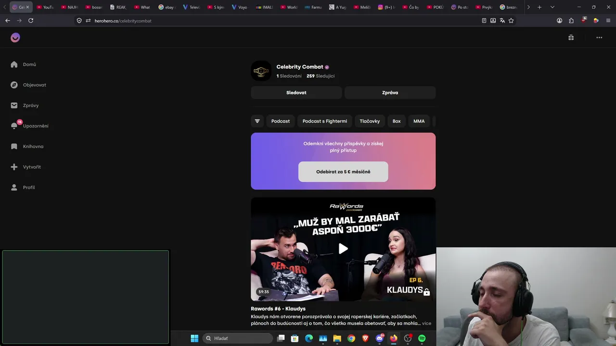Image resolution: width=616 pixels, height=346 pixels.
Task: Select Podcast s Fightermi filter
Action: click(325, 121)
